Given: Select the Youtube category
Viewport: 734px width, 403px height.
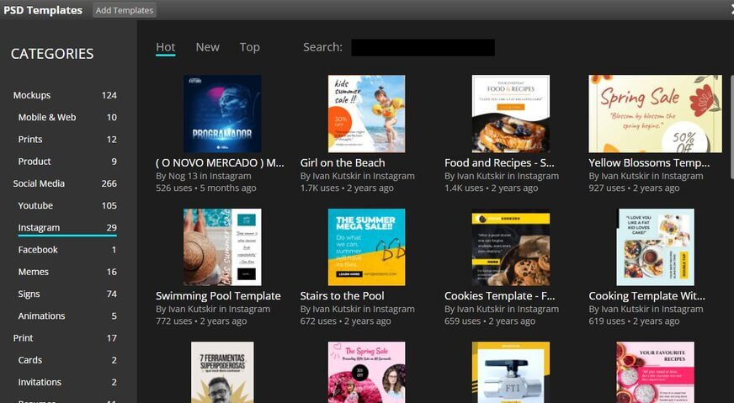Looking at the screenshot, I should (67, 205).
